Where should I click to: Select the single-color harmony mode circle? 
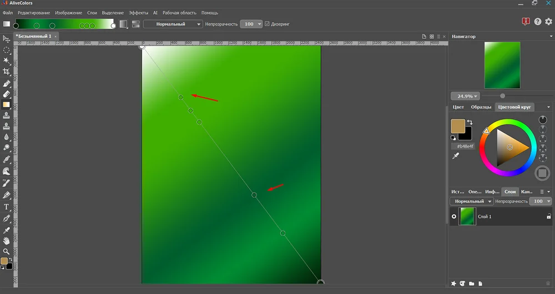pos(543,120)
